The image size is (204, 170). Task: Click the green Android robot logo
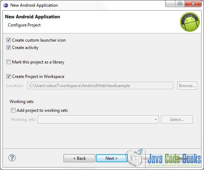click(x=190, y=22)
